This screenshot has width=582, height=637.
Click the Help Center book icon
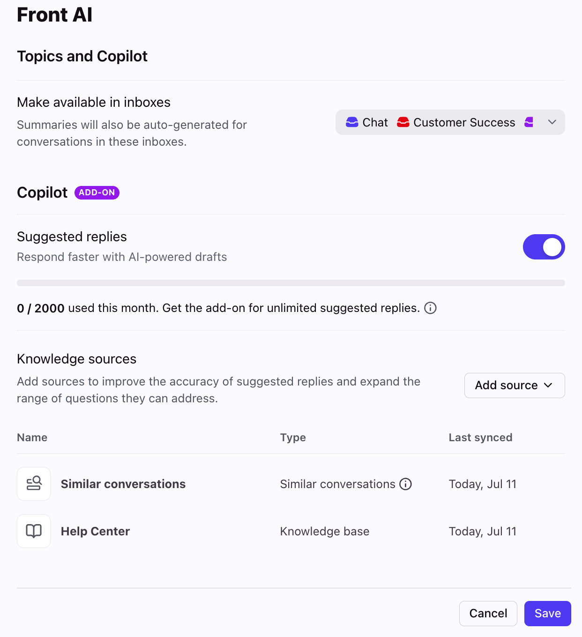[x=34, y=531]
